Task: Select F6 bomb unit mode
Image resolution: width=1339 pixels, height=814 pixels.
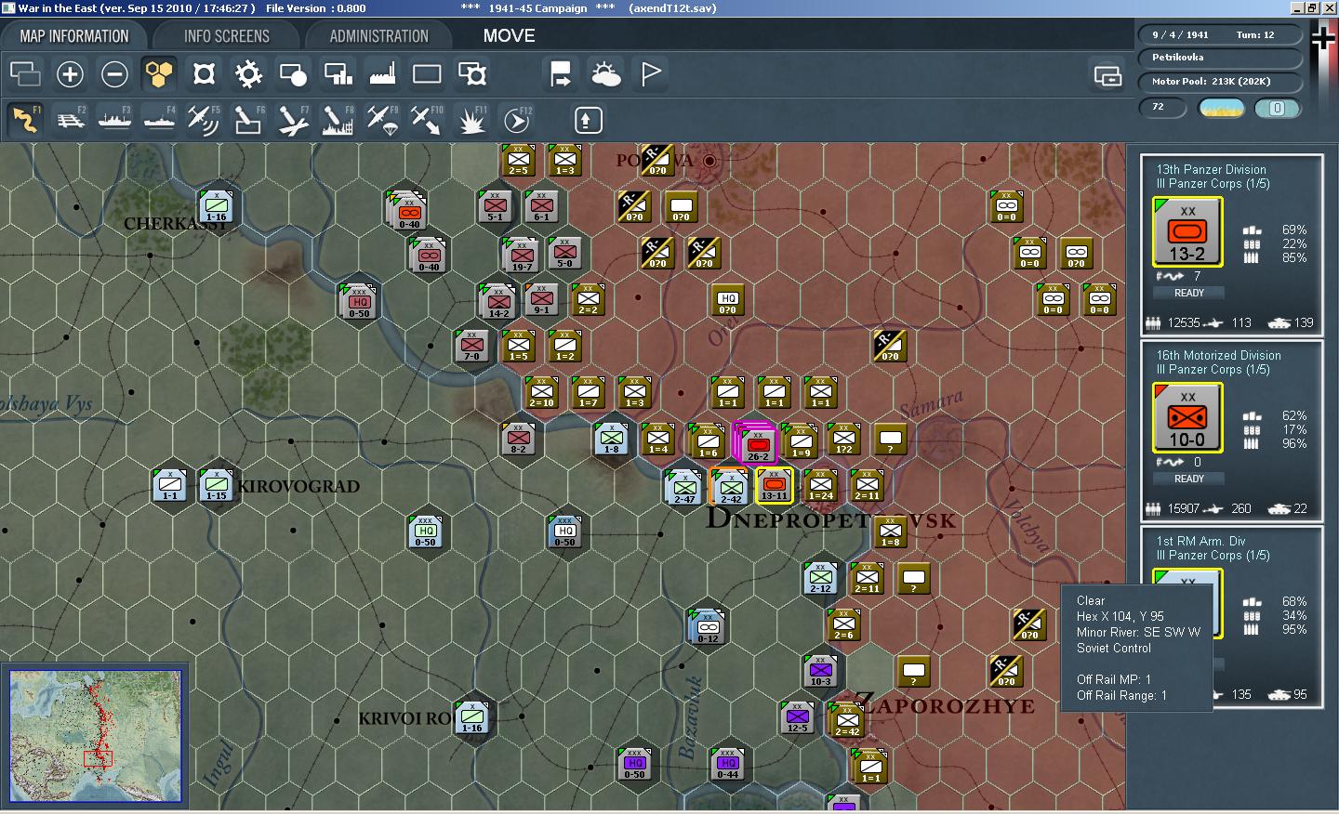Action: [x=248, y=120]
